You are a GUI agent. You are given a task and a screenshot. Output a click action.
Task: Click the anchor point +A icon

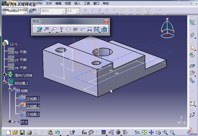131,10
